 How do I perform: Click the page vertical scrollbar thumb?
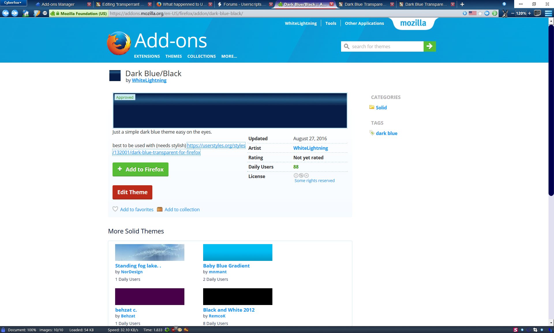(x=551, y=110)
